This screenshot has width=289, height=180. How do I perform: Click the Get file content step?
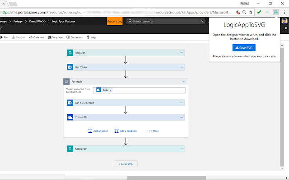[126, 103]
